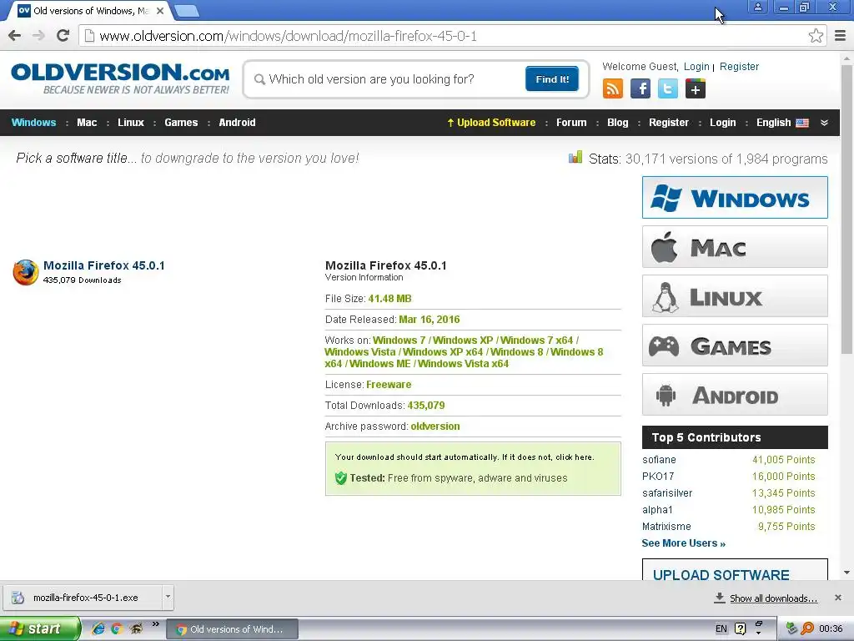Click the Upload Software sidebar box
854x641 pixels.
click(735, 569)
